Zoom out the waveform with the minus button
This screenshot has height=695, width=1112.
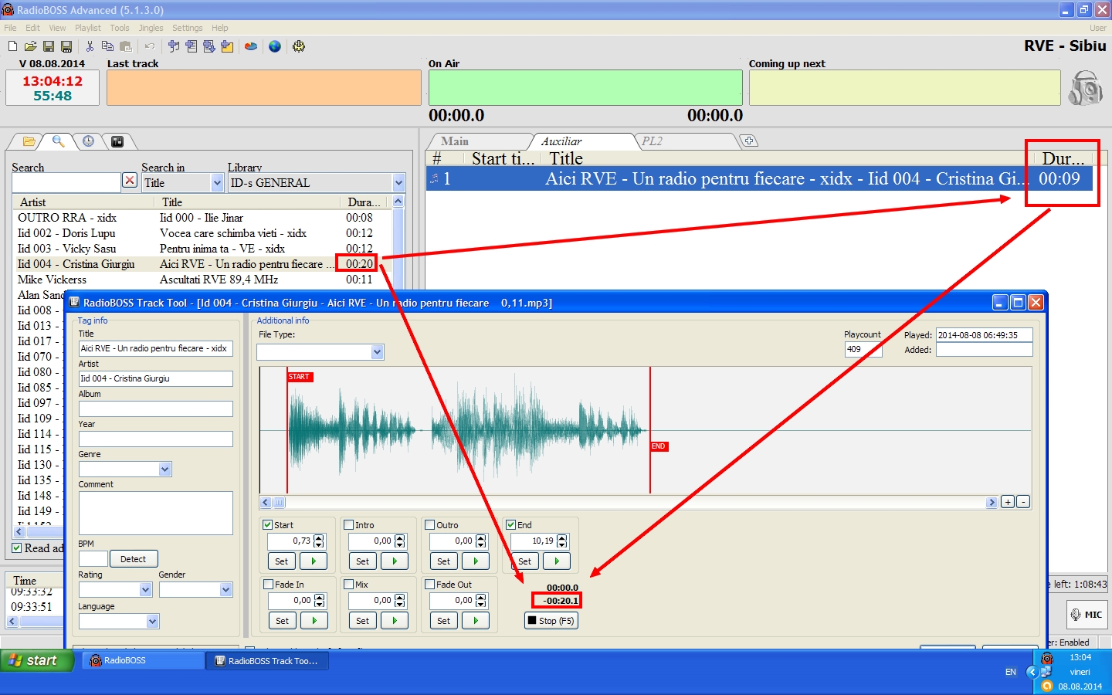tap(1023, 502)
